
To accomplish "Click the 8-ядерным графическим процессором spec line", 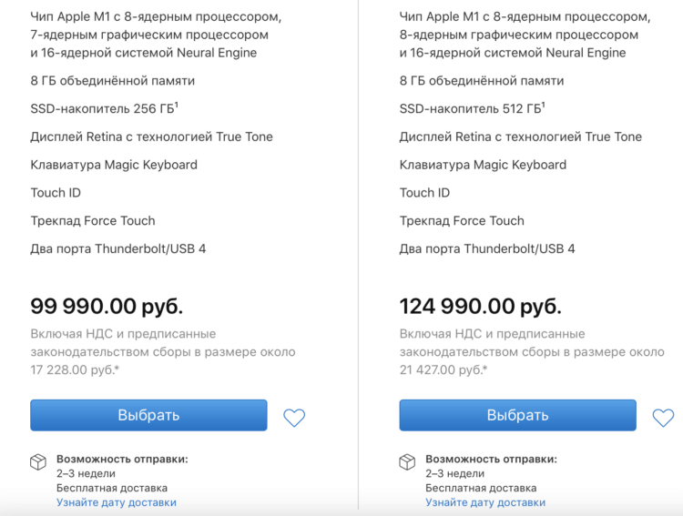I will coord(519,35).
